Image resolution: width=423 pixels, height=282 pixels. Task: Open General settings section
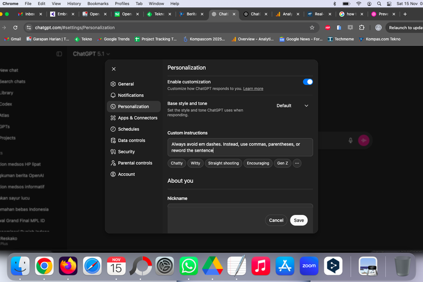point(125,84)
